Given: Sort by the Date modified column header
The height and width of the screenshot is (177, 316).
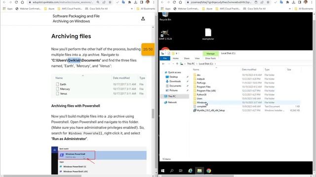Looking at the screenshot, I should (x=249, y=69).
